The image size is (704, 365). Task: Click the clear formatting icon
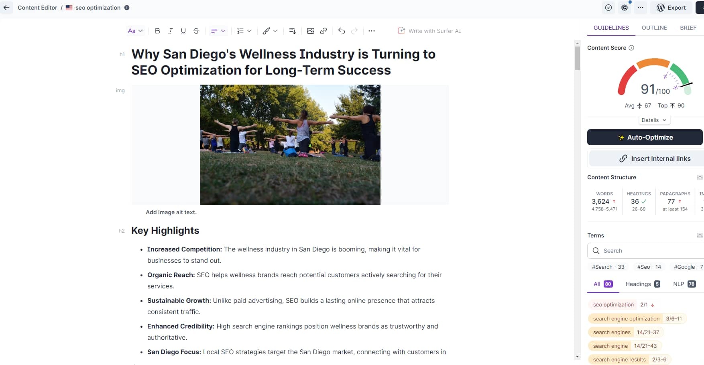point(293,31)
